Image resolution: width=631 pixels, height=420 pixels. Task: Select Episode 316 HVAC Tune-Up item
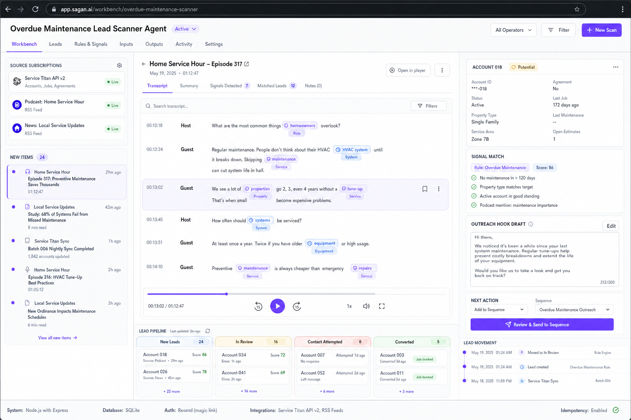[x=67, y=280]
